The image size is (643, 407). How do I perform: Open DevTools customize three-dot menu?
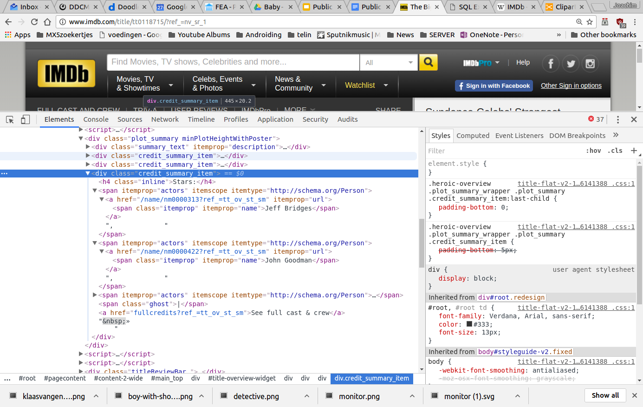617,119
